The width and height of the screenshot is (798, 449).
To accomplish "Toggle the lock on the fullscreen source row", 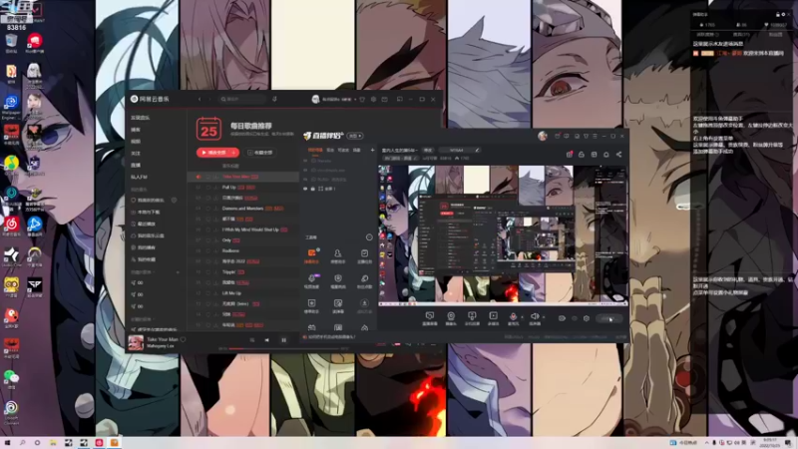I will [x=312, y=189].
